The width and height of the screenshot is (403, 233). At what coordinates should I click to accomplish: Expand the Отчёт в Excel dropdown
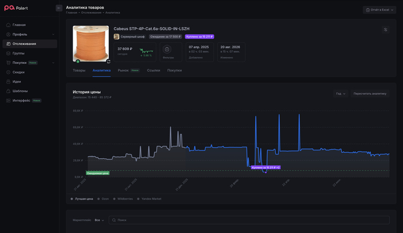click(x=379, y=10)
